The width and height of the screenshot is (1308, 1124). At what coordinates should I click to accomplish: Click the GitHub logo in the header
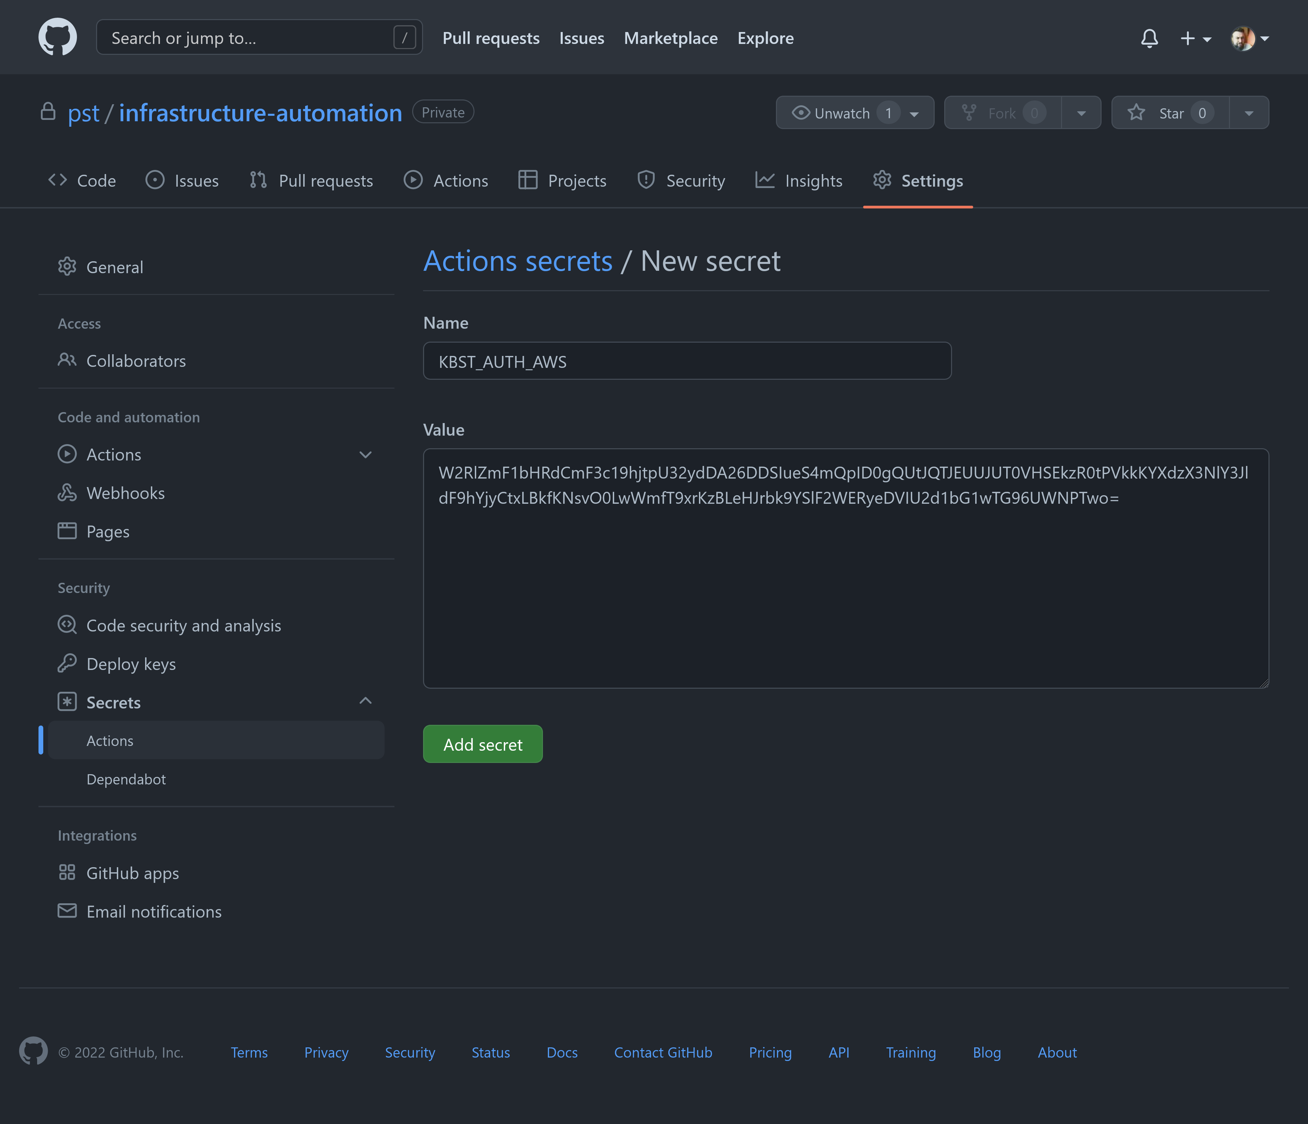tap(58, 36)
